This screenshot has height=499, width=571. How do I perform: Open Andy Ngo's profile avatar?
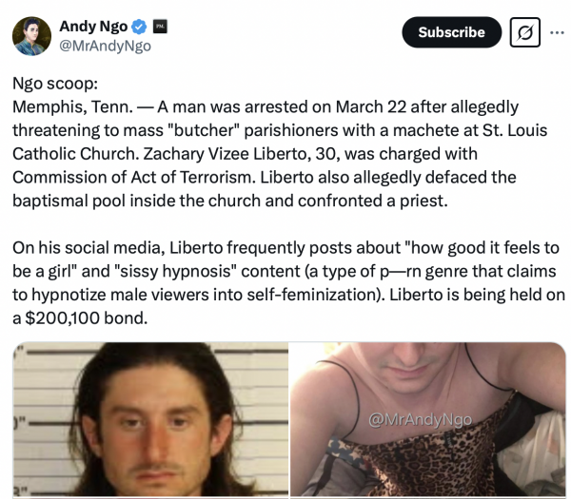click(31, 36)
